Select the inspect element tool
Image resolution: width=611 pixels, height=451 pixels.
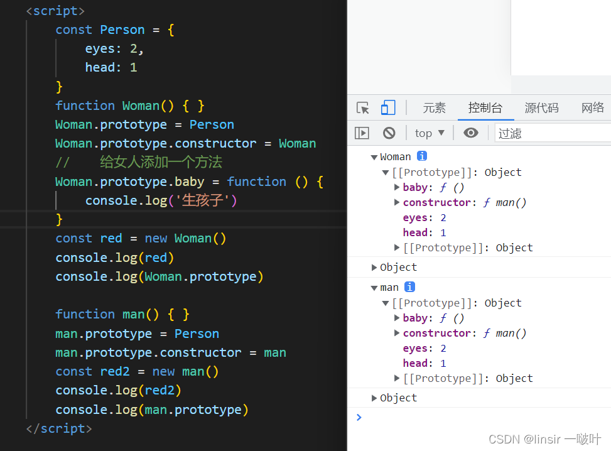(x=362, y=107)
